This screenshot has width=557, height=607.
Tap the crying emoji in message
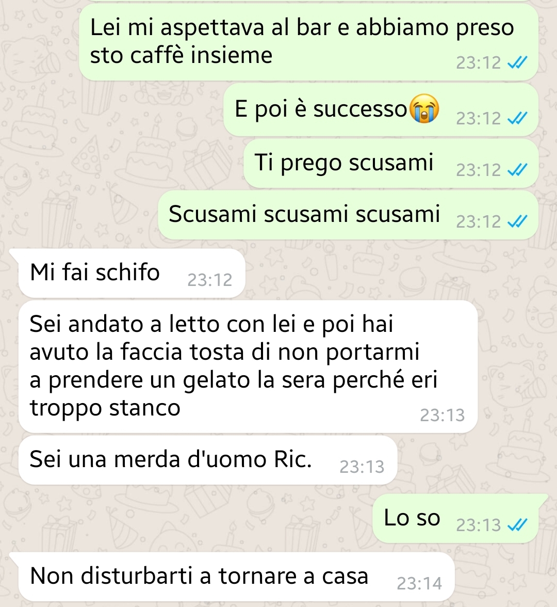[x=424, y=108]
